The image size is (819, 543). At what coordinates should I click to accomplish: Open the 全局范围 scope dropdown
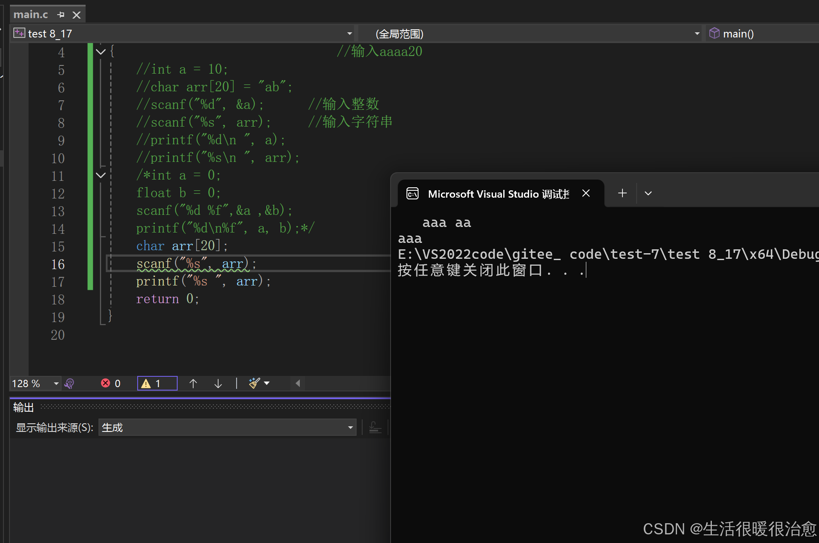[x=530, y=34]
